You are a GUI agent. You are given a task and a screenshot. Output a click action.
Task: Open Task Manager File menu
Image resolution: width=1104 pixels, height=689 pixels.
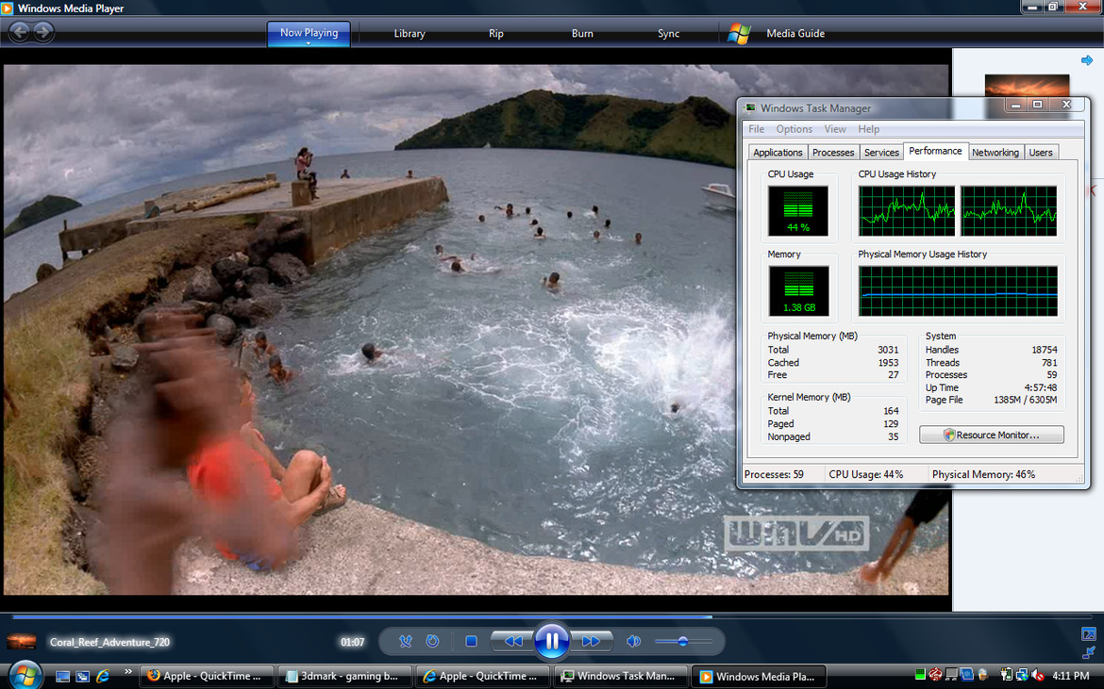point(756,129)
